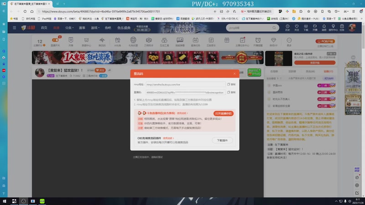Click Douyu logo

point(28,28)
